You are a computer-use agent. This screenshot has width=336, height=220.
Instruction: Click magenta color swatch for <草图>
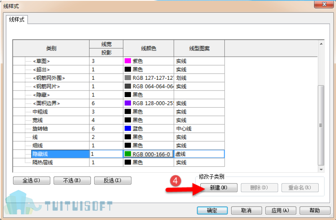[128, 61]
